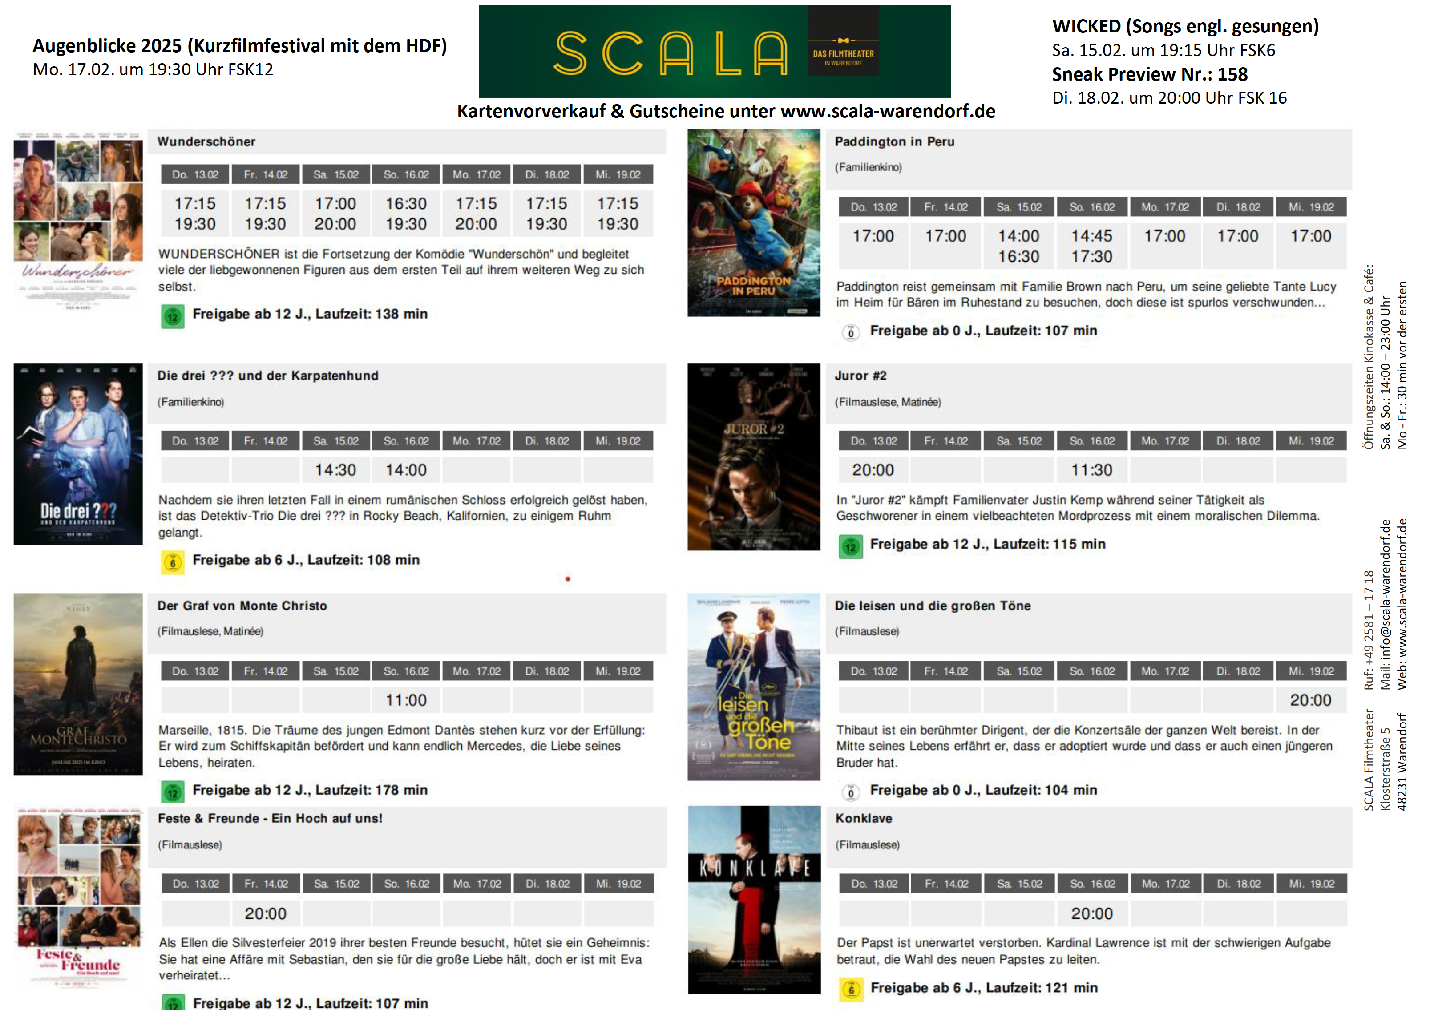This screenshot has width=1430, height=1010.
Task: Open the Die leisen und die großen Töne poster
Action: (x=754, y=687)
